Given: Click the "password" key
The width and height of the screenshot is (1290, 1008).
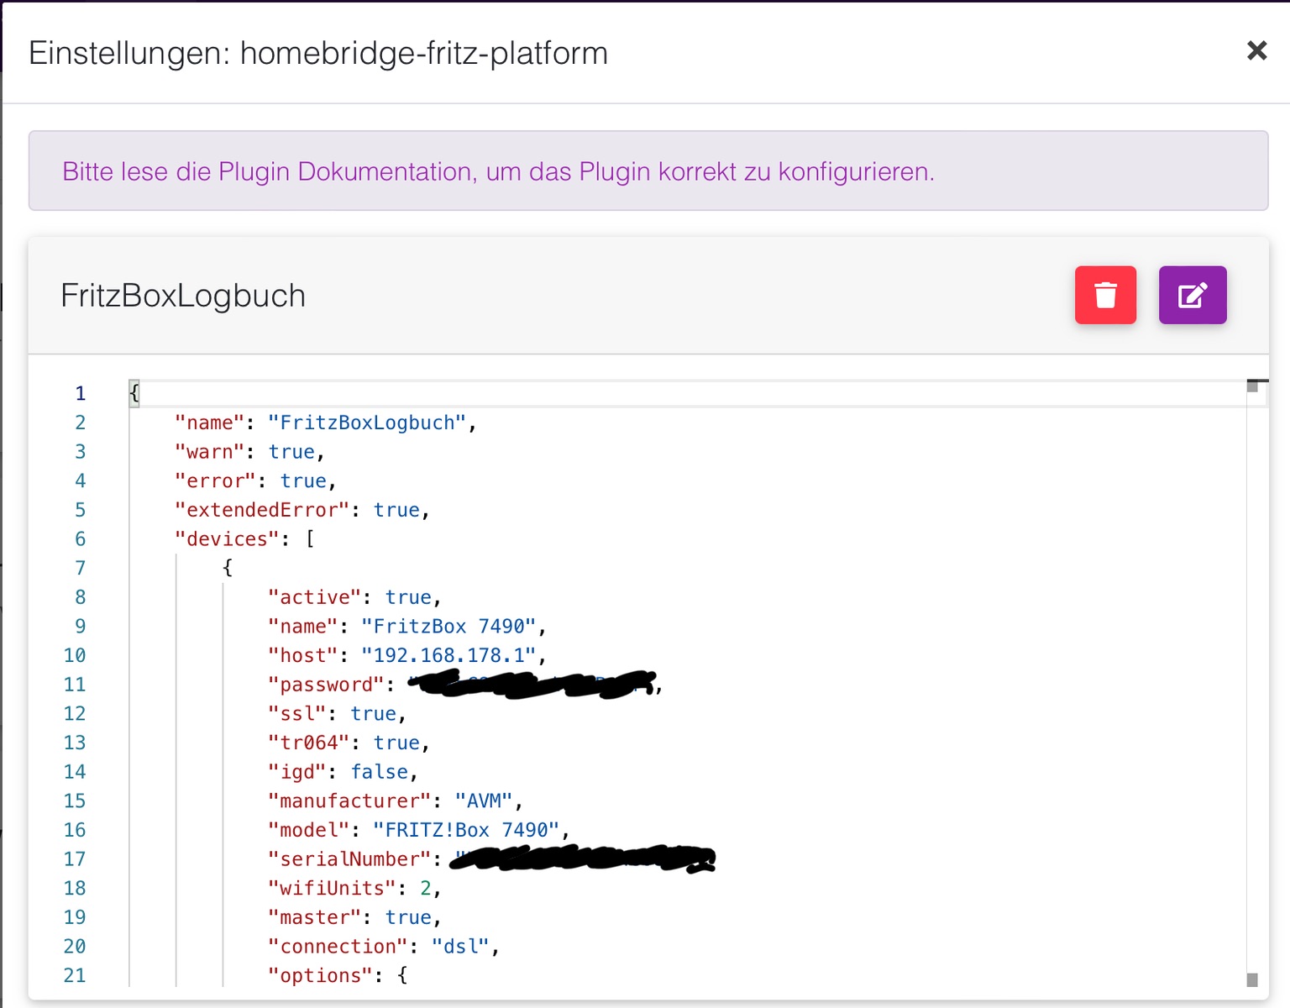Looking at the screenshot, I should (326, 685).
